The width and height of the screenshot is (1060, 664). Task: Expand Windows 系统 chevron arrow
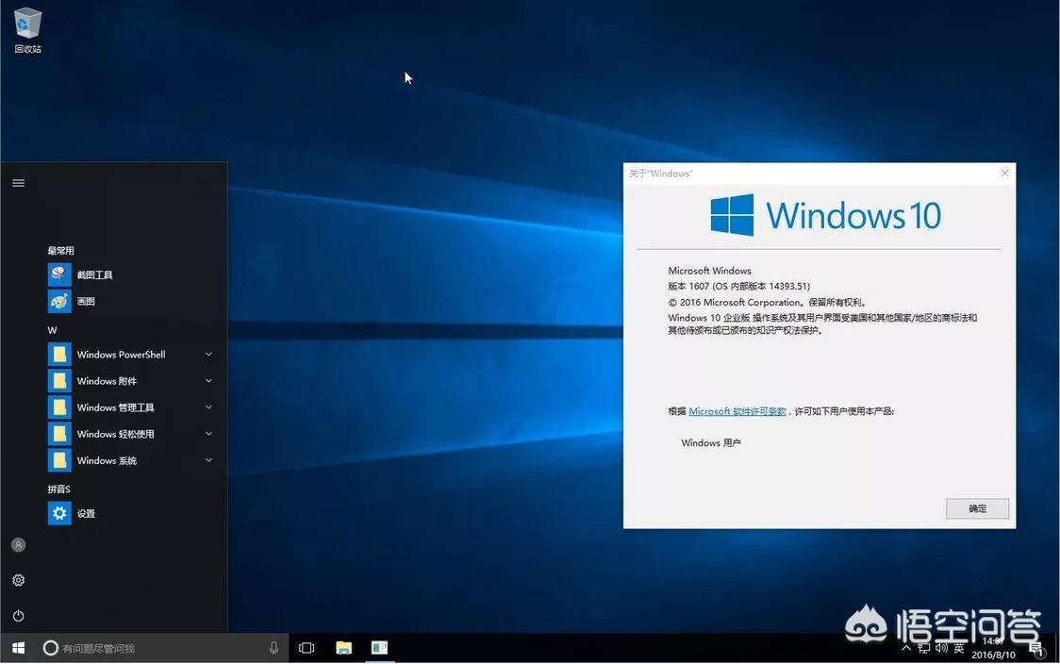point(209,460)
